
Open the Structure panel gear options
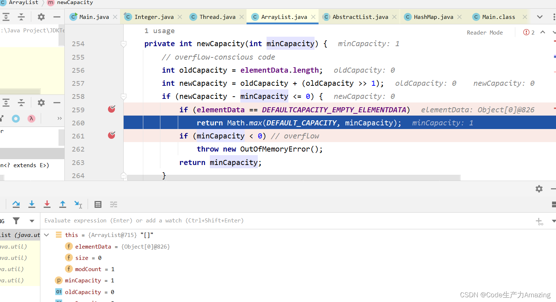point(41,103)
